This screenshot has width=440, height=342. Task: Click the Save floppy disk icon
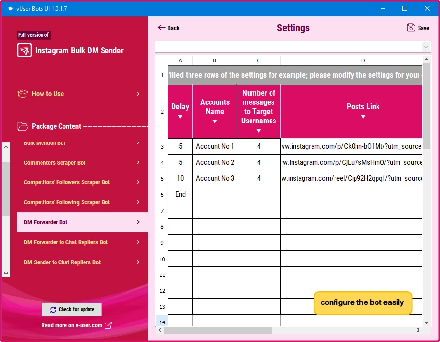(411, 27)
